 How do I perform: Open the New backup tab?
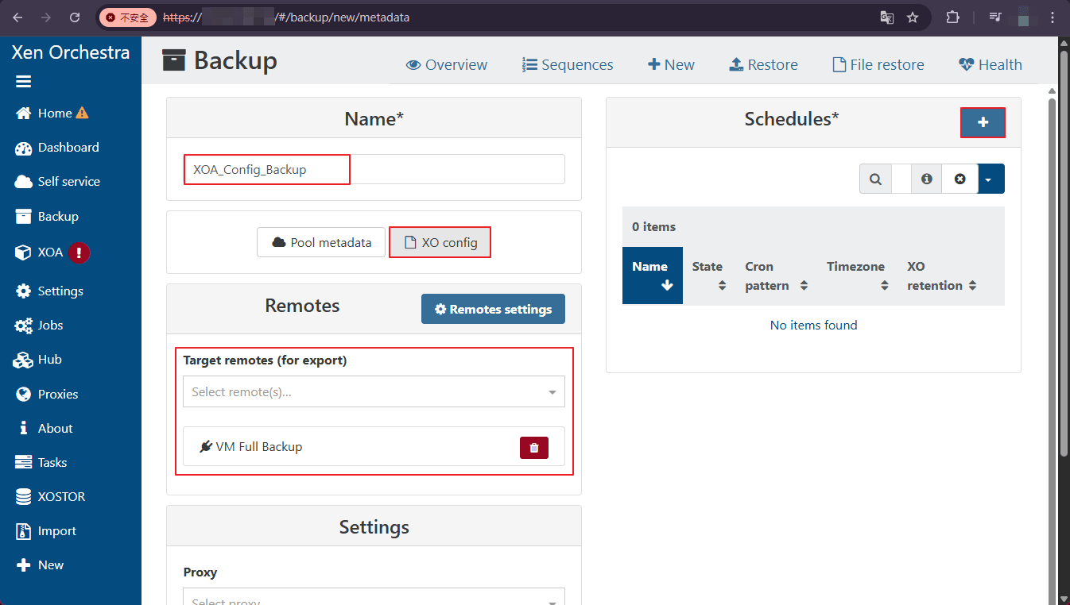click(x=671, y=64)
